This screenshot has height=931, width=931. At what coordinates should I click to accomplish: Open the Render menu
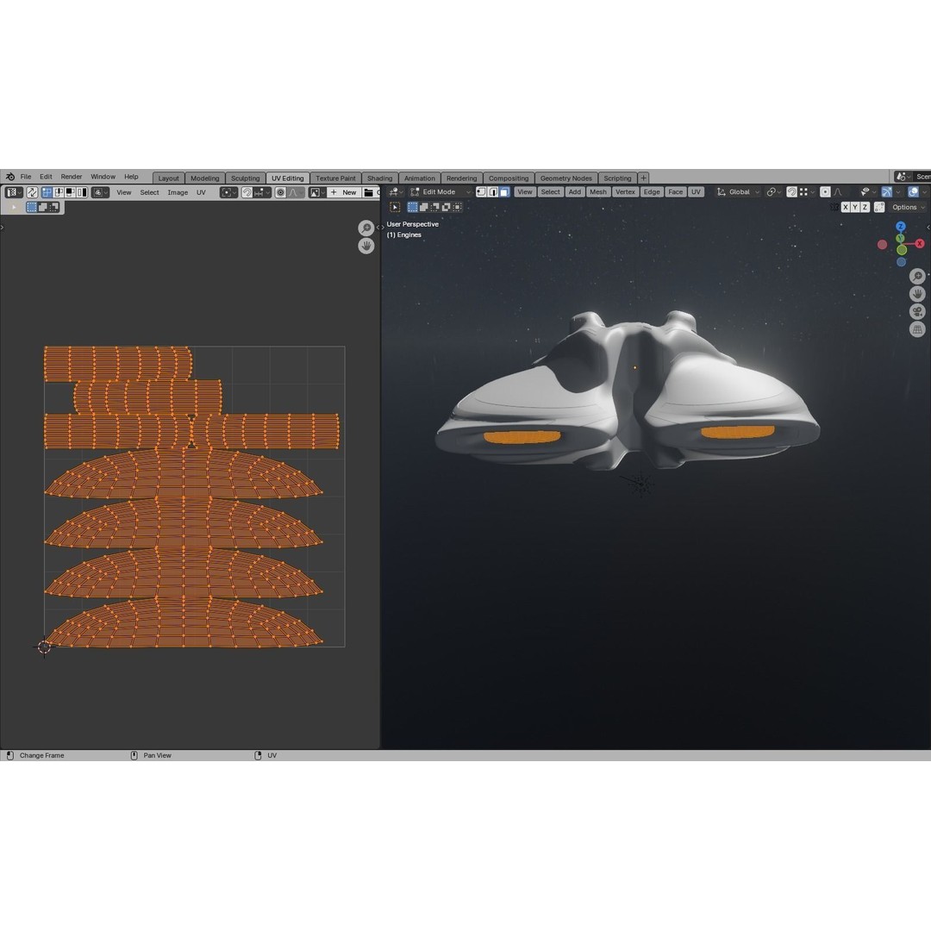[72, 177]
